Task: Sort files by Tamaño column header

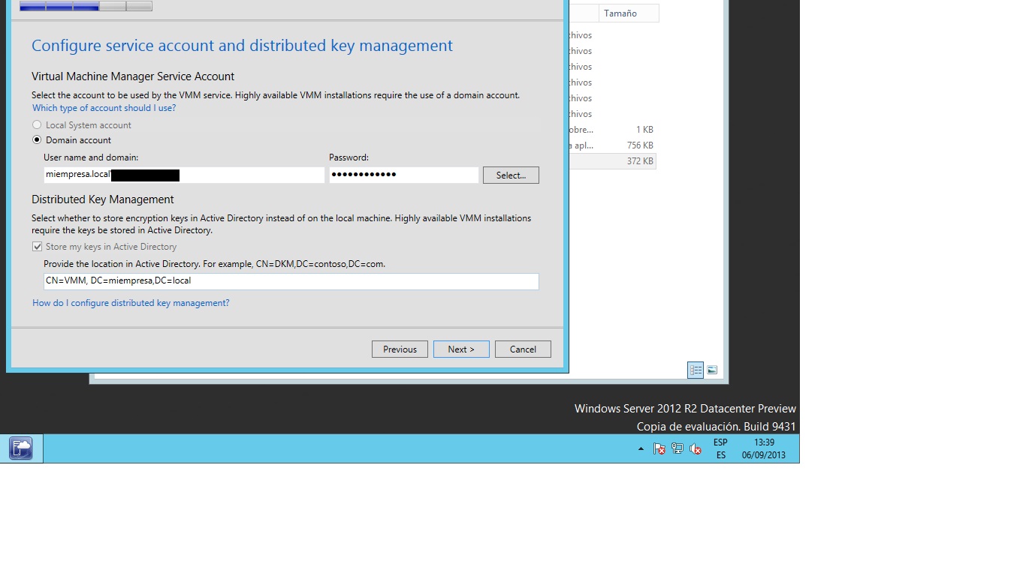Action: [628, 13]
